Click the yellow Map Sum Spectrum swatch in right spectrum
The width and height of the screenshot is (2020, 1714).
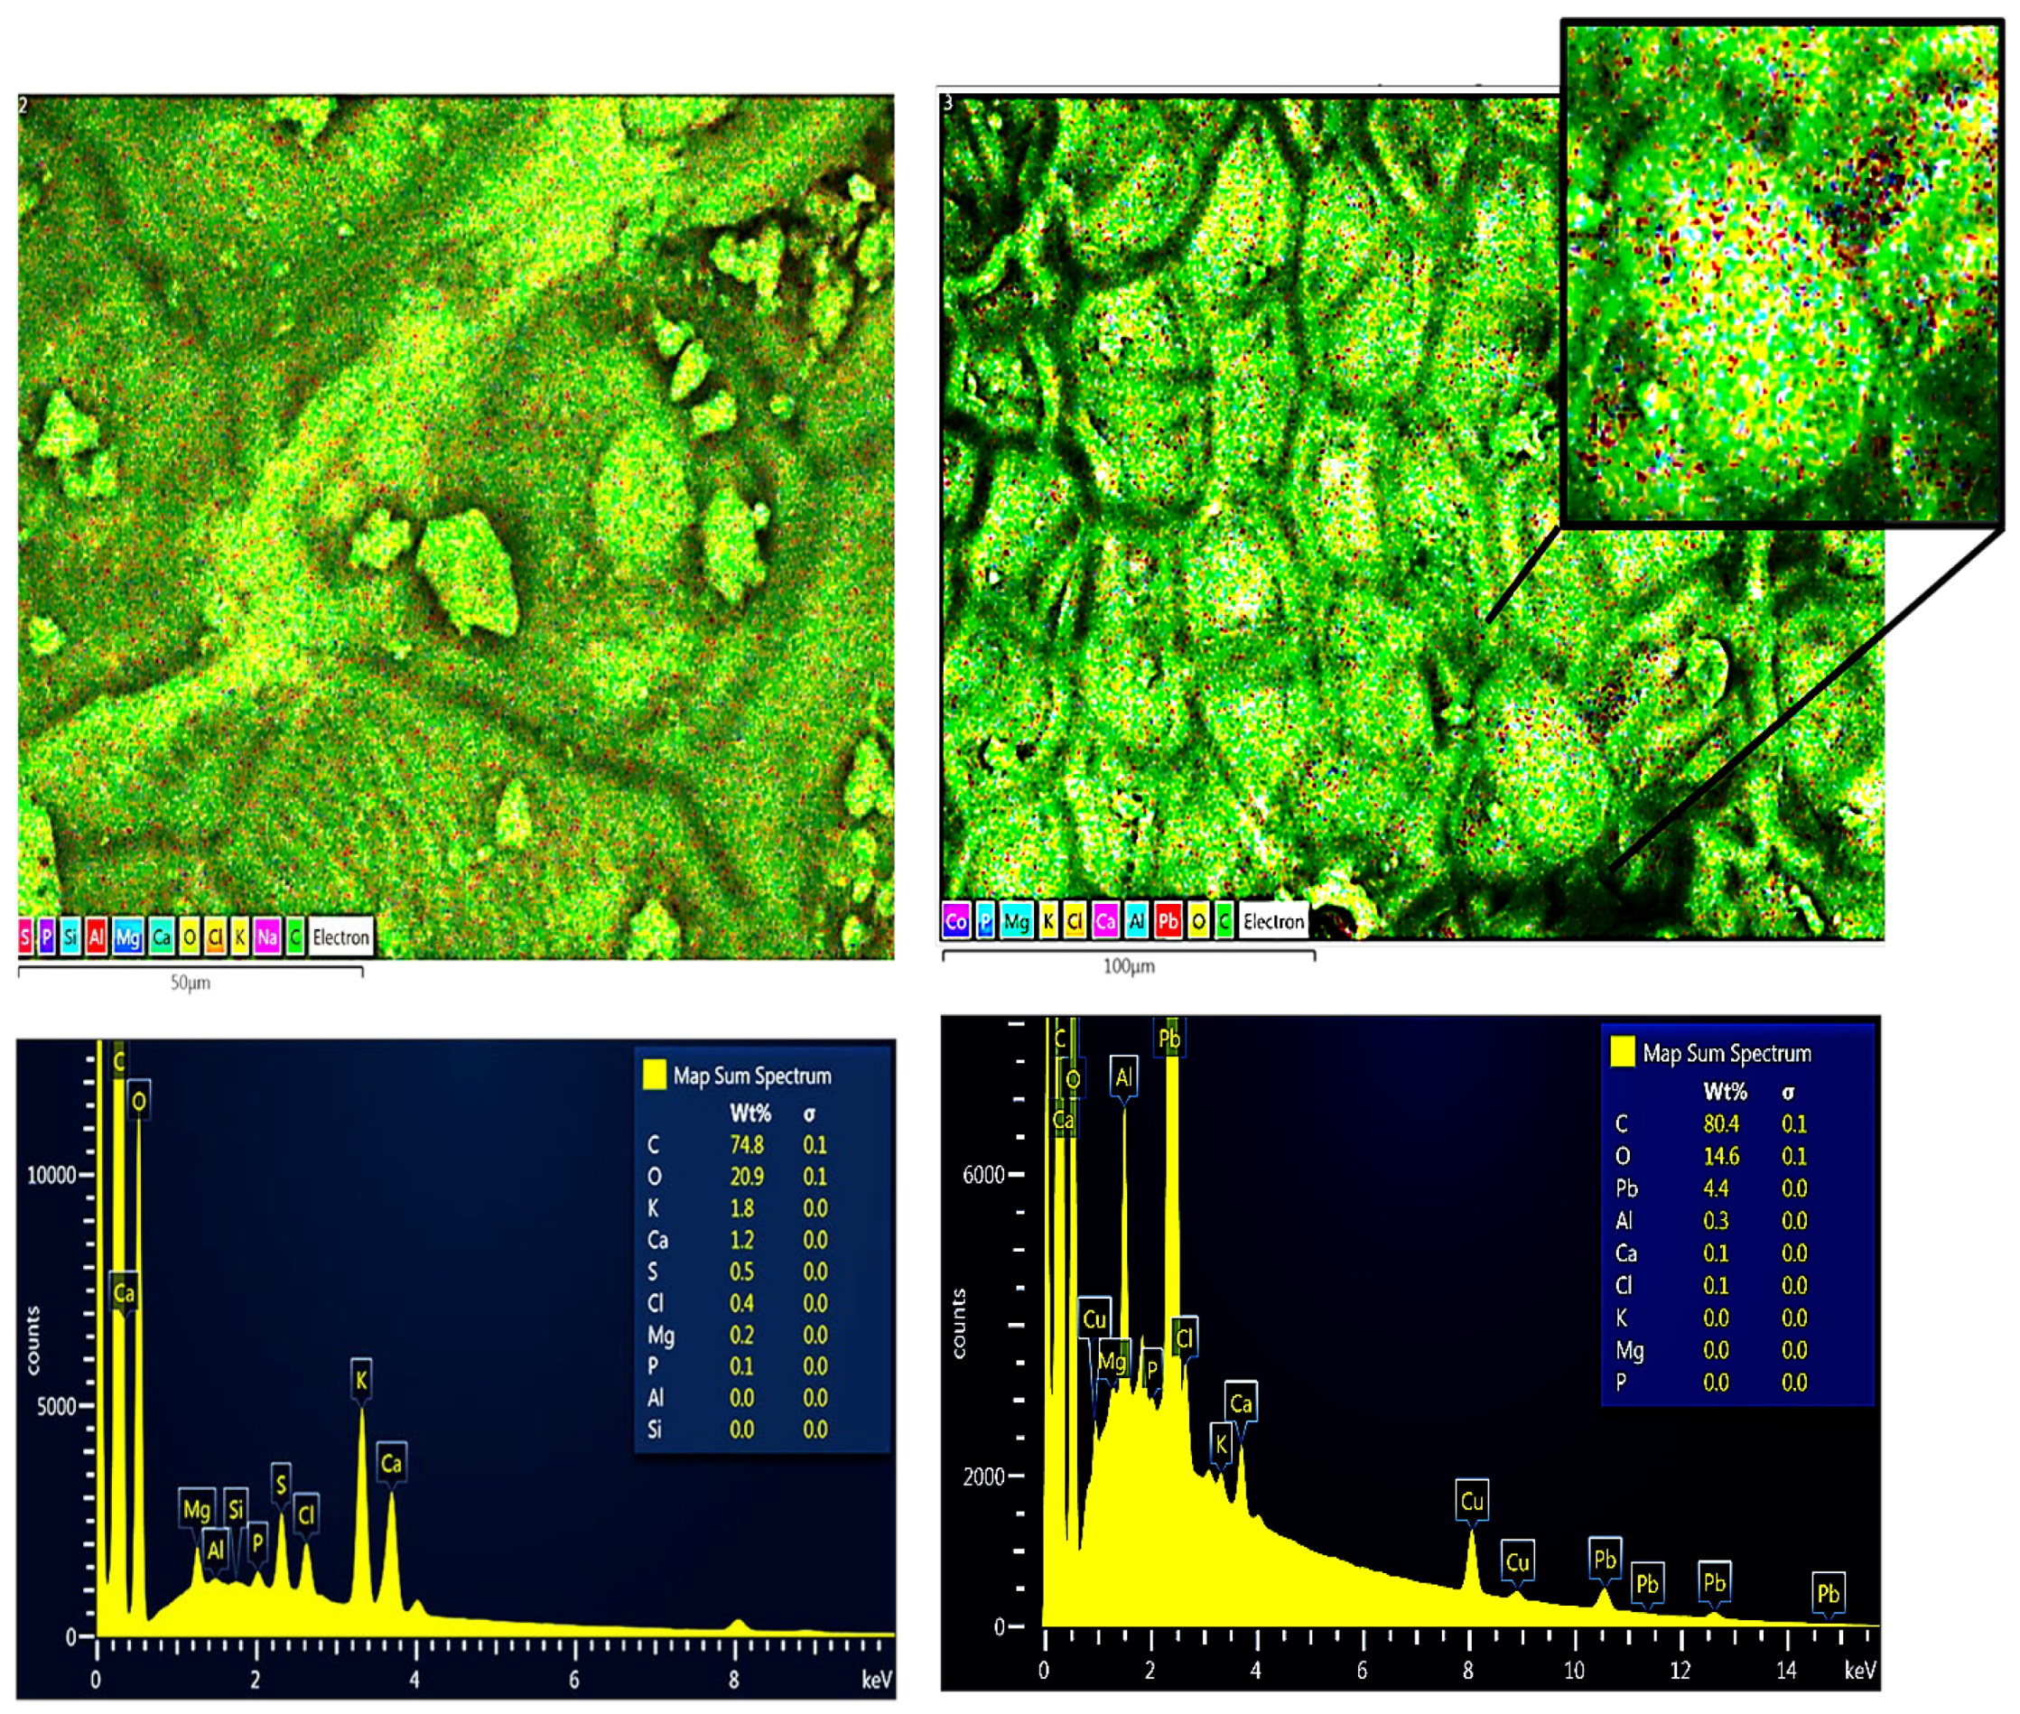pos(1623,1052)
